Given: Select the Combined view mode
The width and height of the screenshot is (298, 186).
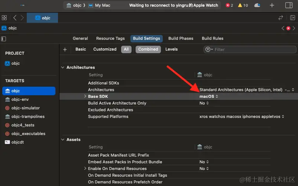Looking at the screenshot, I should pos(148,49).
